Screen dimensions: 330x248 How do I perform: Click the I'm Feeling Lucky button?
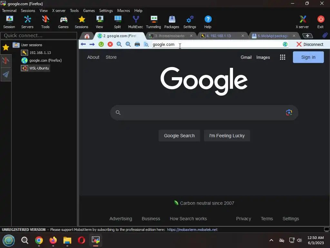(x=227, y=136)
